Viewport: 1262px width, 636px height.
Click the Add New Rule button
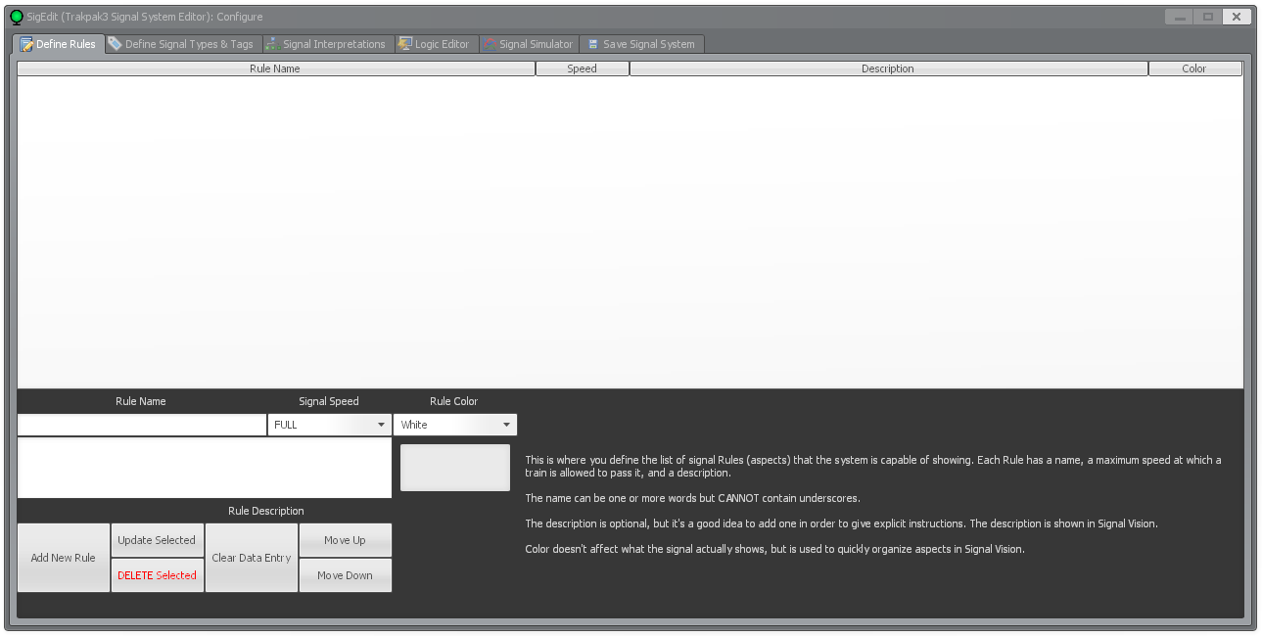(x=64, y=558)
